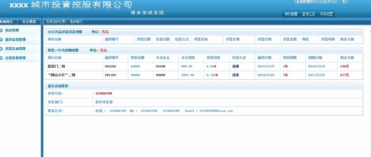Click the 贷款期限 column header

click(290, 58)
